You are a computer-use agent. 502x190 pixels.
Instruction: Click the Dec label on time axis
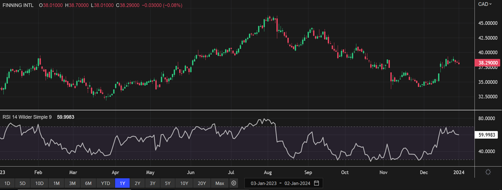click(424, 172)
